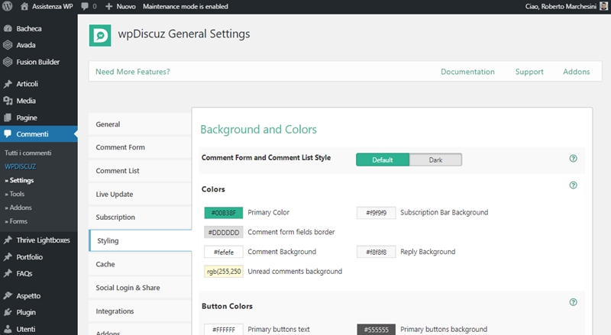The image size is (611, 335).
Task: Click the Reply Background #f8f8f8 swatch
Action: coord(376,252)
